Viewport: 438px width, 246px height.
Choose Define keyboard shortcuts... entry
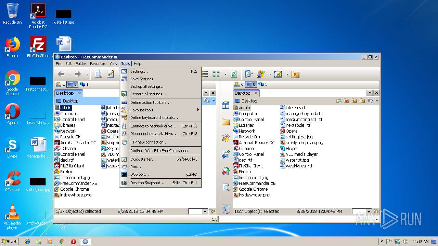coord(160,118)
